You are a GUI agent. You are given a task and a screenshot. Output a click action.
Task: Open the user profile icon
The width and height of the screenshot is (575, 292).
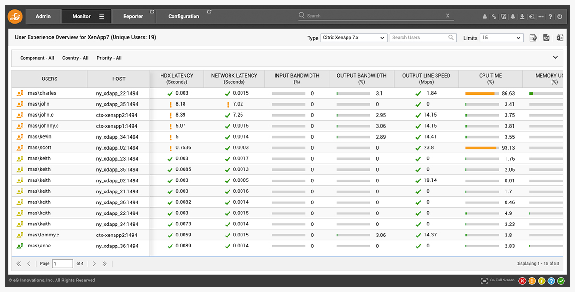pyautogui.click(x=485, y=16)
